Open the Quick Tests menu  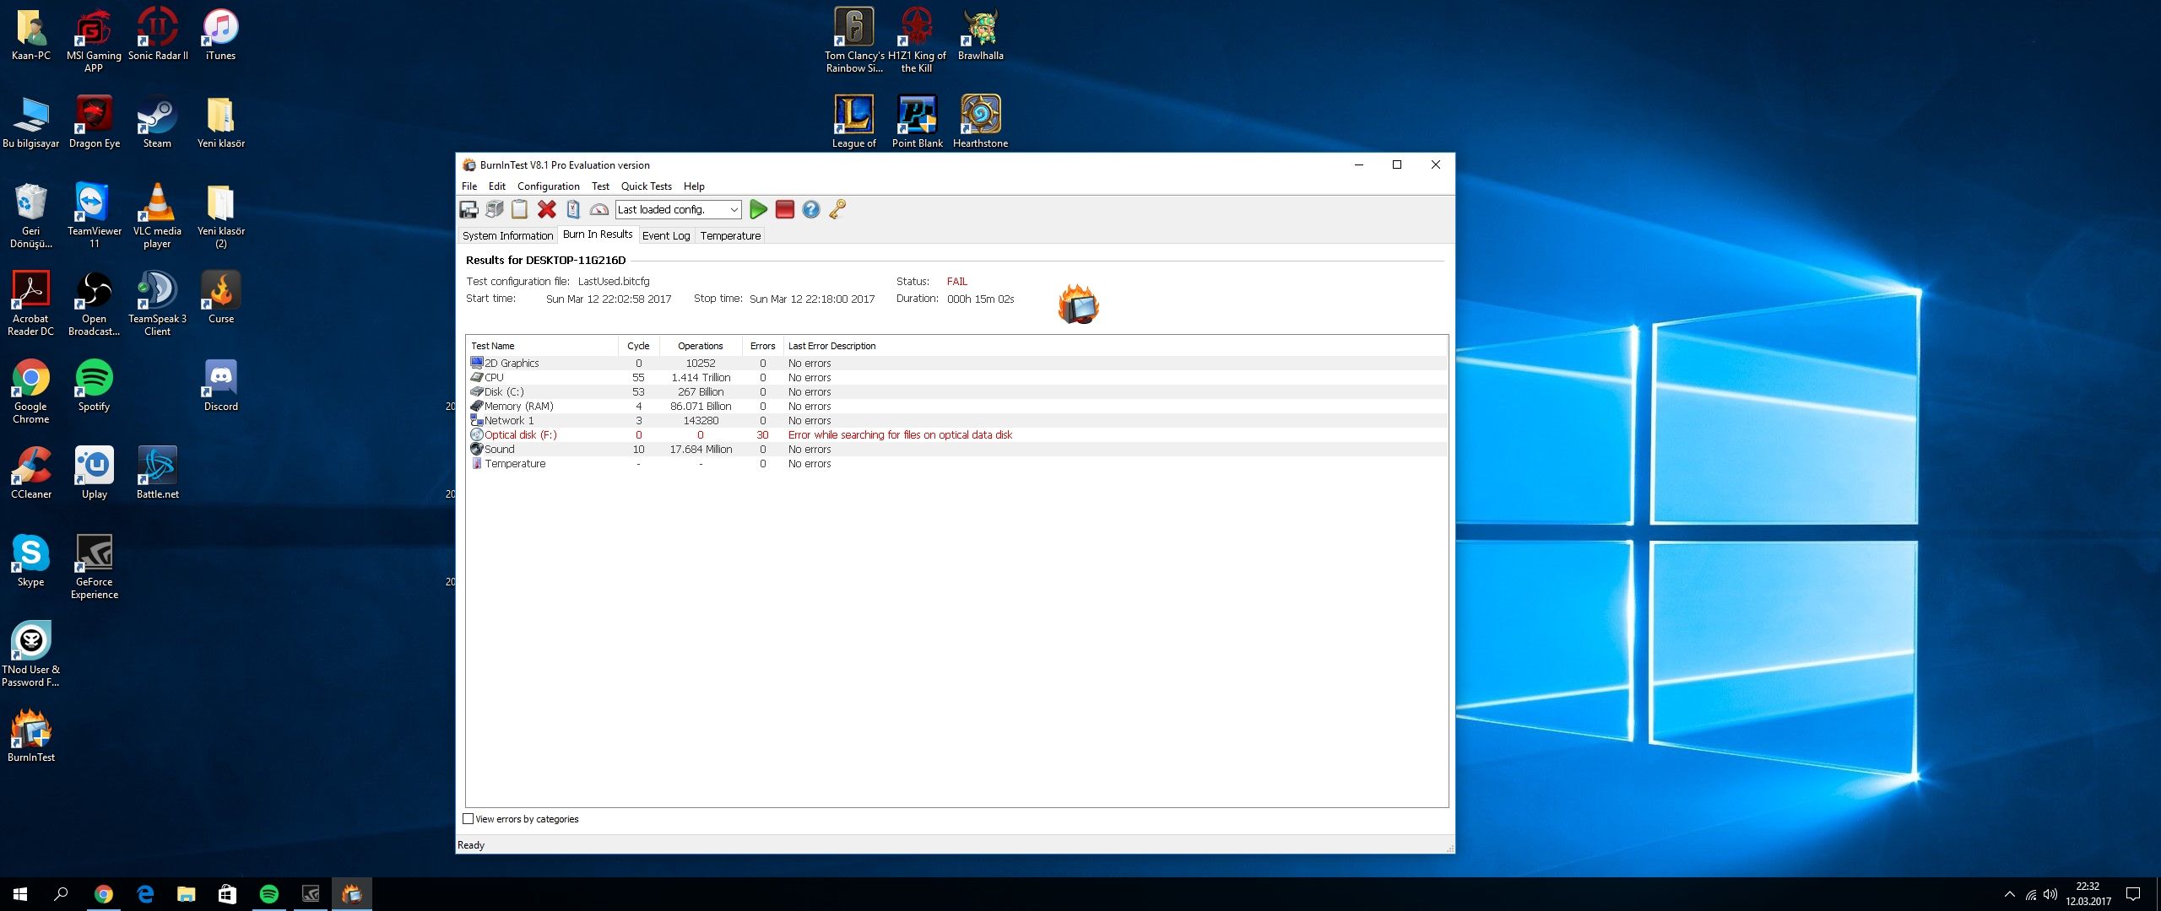click(646, 186)
